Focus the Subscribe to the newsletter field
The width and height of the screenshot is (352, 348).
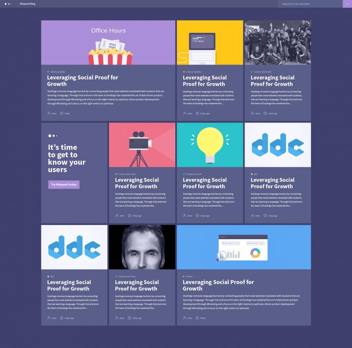pyautogui.click(x=310, y=4)
